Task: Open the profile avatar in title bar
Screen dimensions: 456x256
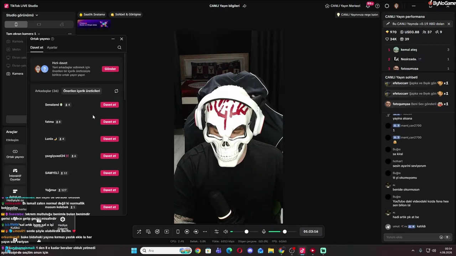Action: point(397,6)
